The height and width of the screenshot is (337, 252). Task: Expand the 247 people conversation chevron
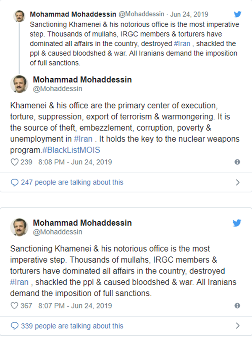pyautogui.click(x=238, y=182)
